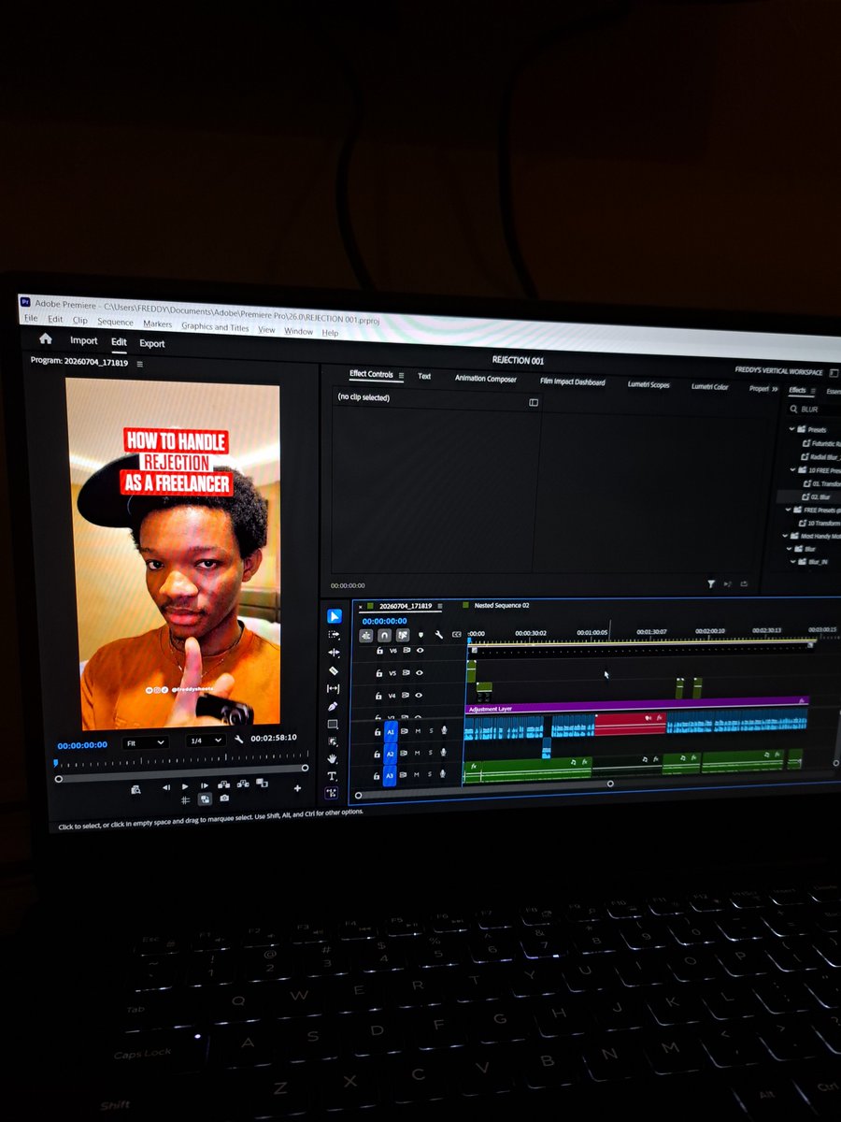Open timeline display settings wrench

439,635
